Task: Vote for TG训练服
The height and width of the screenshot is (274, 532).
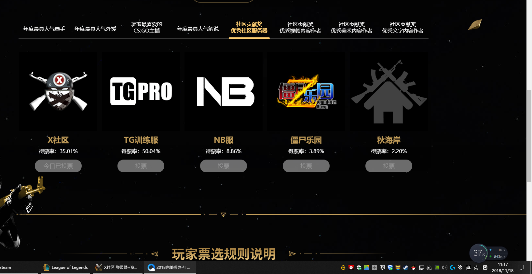Action: point(141,166)
